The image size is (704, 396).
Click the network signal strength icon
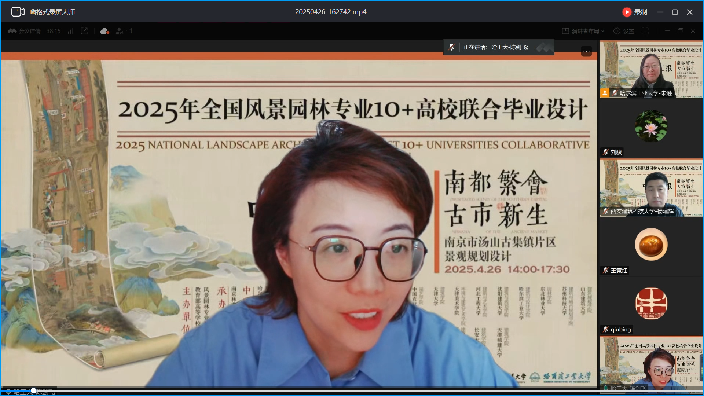point(70,31)
